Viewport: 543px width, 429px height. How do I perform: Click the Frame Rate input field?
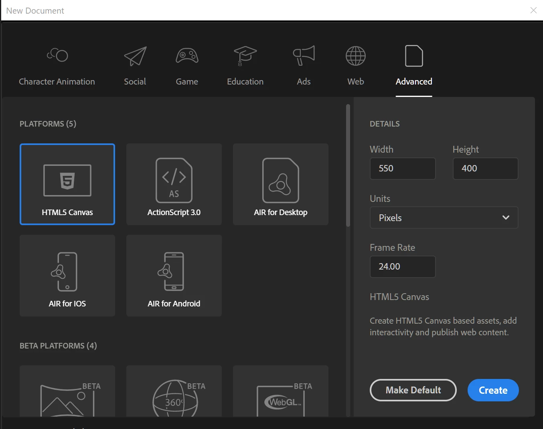(403, 266)
